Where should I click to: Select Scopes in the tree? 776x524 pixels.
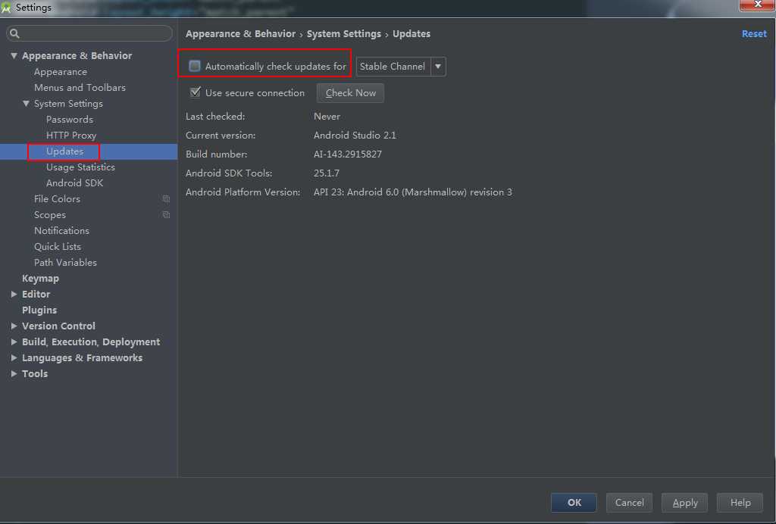49,214
